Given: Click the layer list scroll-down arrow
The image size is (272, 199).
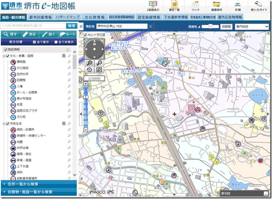Looking at the screenshot, I should [x=75, y=175].
